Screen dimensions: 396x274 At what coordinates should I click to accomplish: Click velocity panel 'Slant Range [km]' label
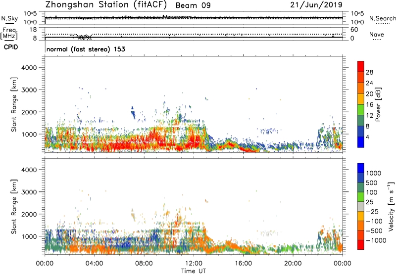point(14,207)
